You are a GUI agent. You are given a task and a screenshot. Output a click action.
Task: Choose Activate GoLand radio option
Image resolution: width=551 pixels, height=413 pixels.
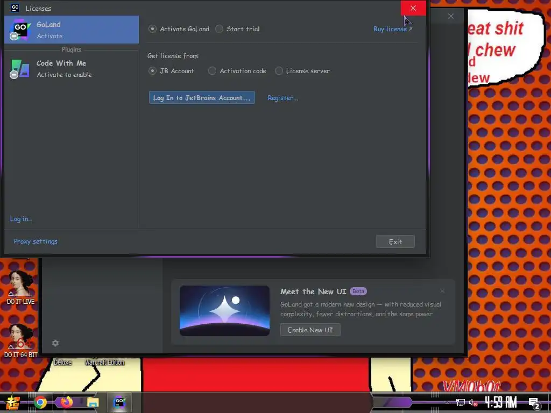click(179, 29)
